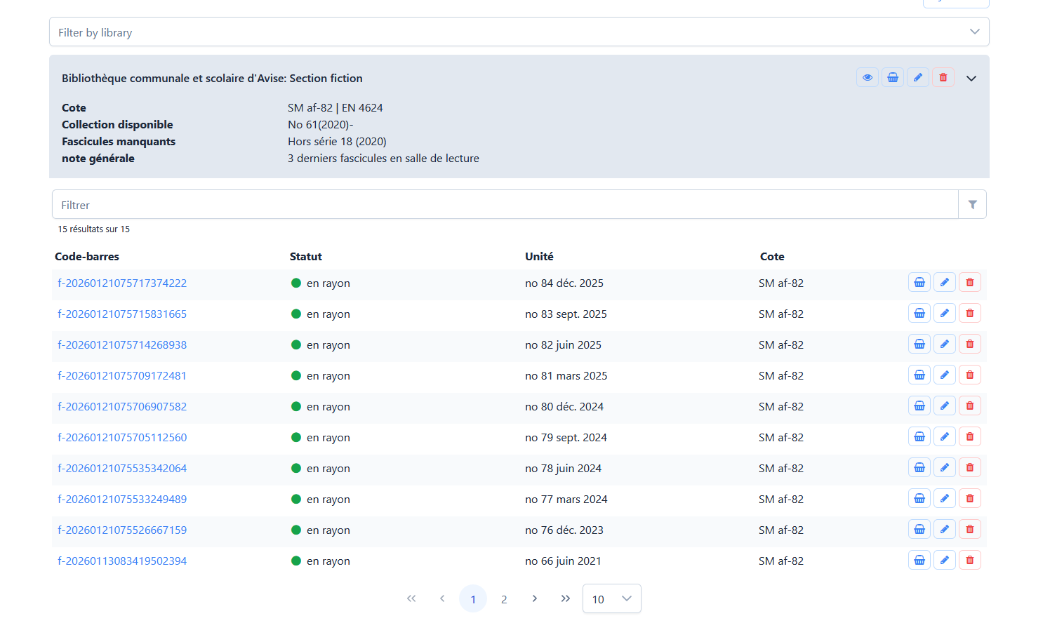Open barcode f-20260121075717374222
The height and width of the screenshot is (623, 1050).
[122, 283]
